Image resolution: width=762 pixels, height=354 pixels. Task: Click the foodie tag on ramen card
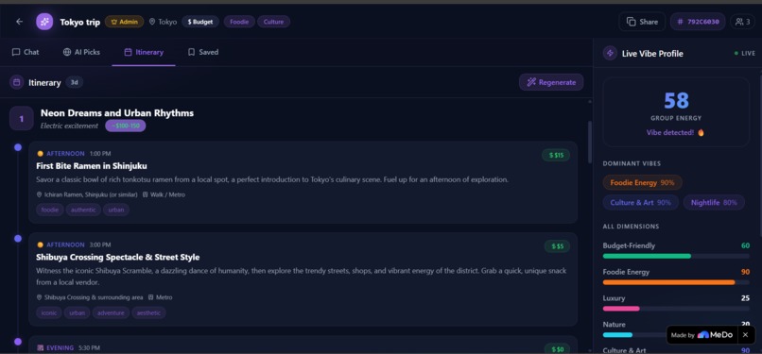point(49,210)
